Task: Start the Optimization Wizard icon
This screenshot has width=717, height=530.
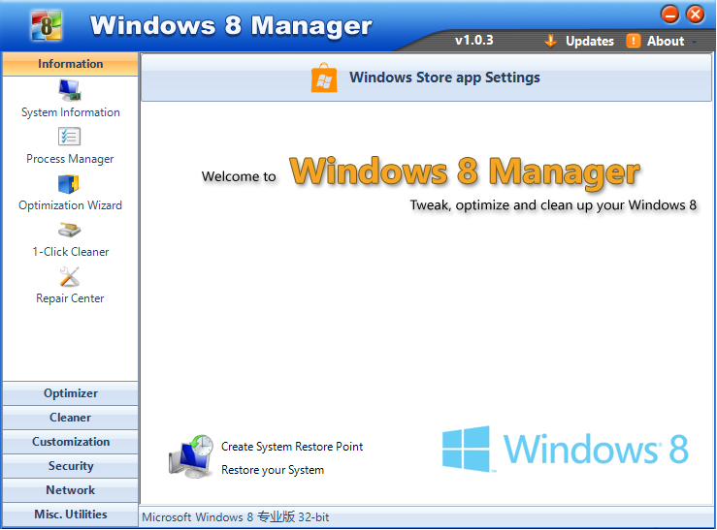Action: pyautogui.click(x=69, y=184)
